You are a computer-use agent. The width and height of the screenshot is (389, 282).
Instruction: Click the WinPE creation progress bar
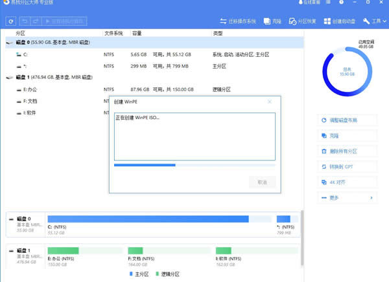pyautogui.click(x=194, y=165)
